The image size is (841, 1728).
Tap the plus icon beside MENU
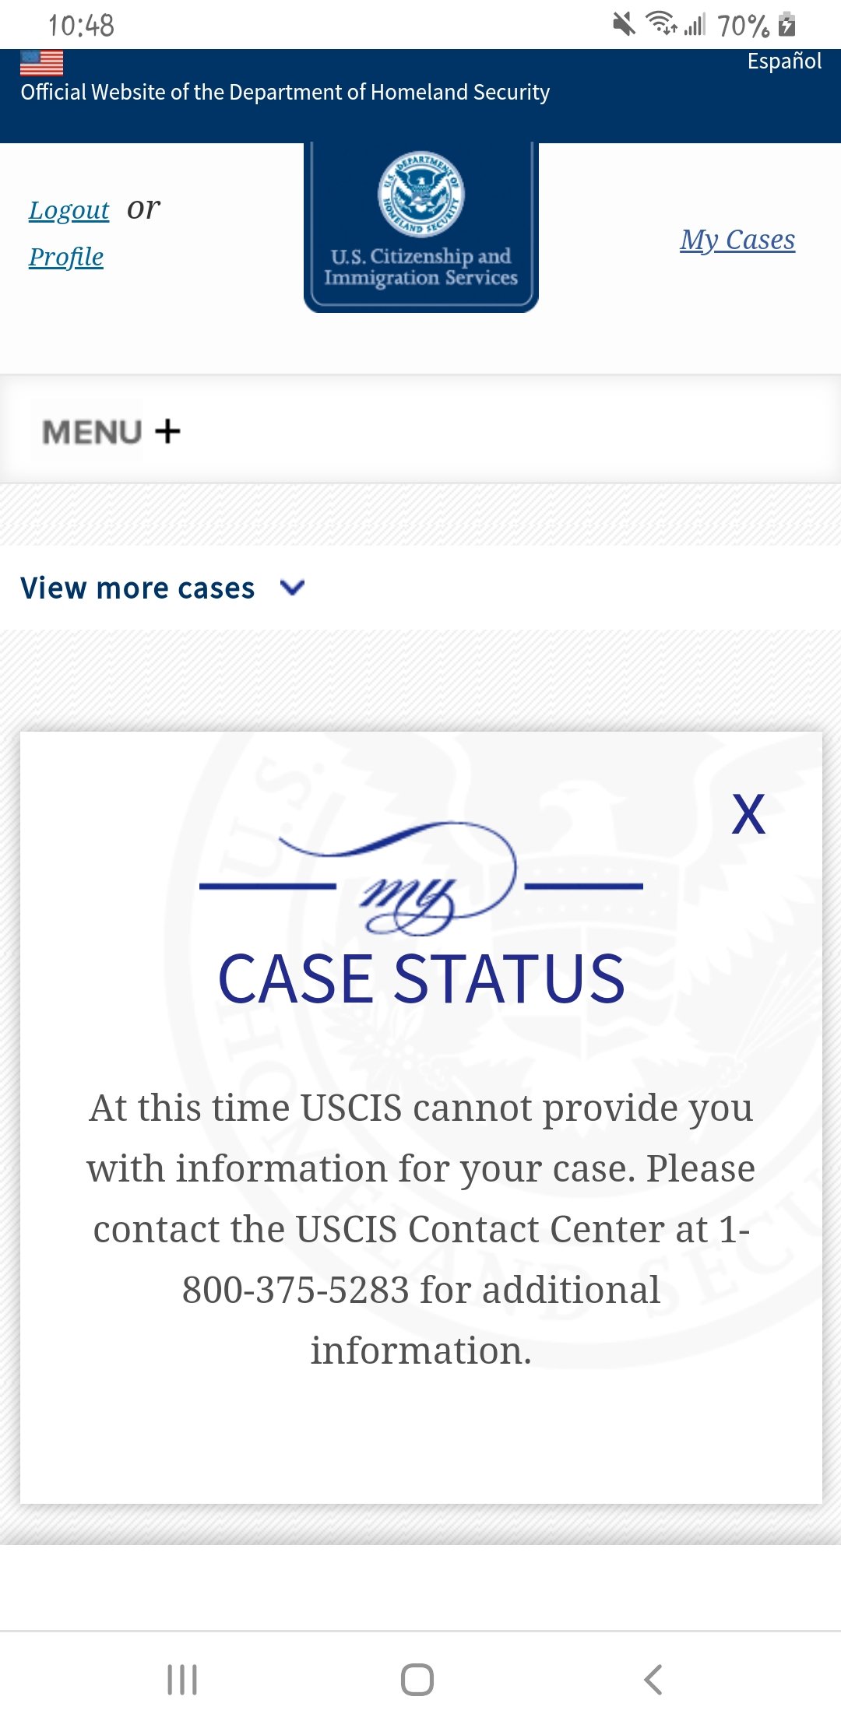tap(167, 430)
